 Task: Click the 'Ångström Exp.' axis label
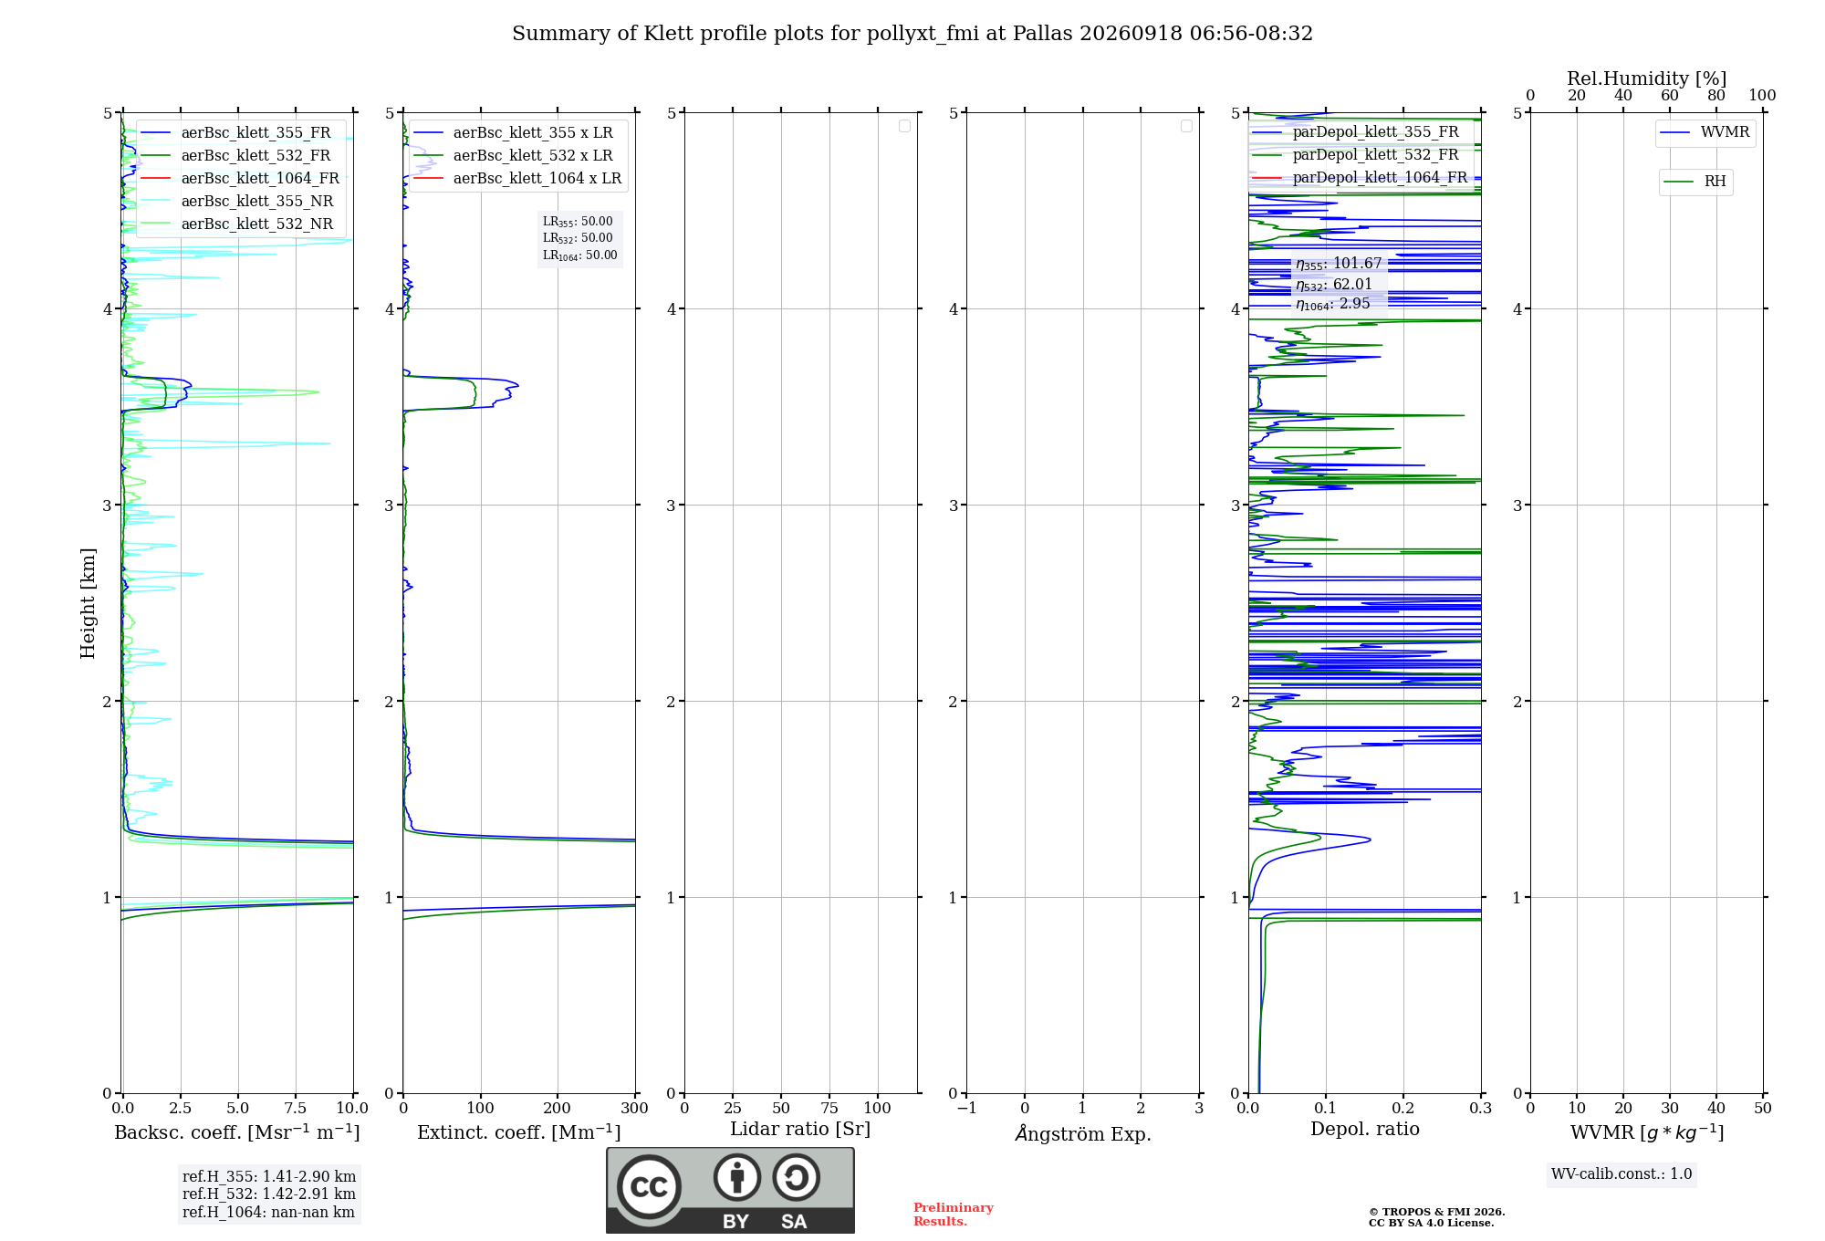pos(1083,1133)
